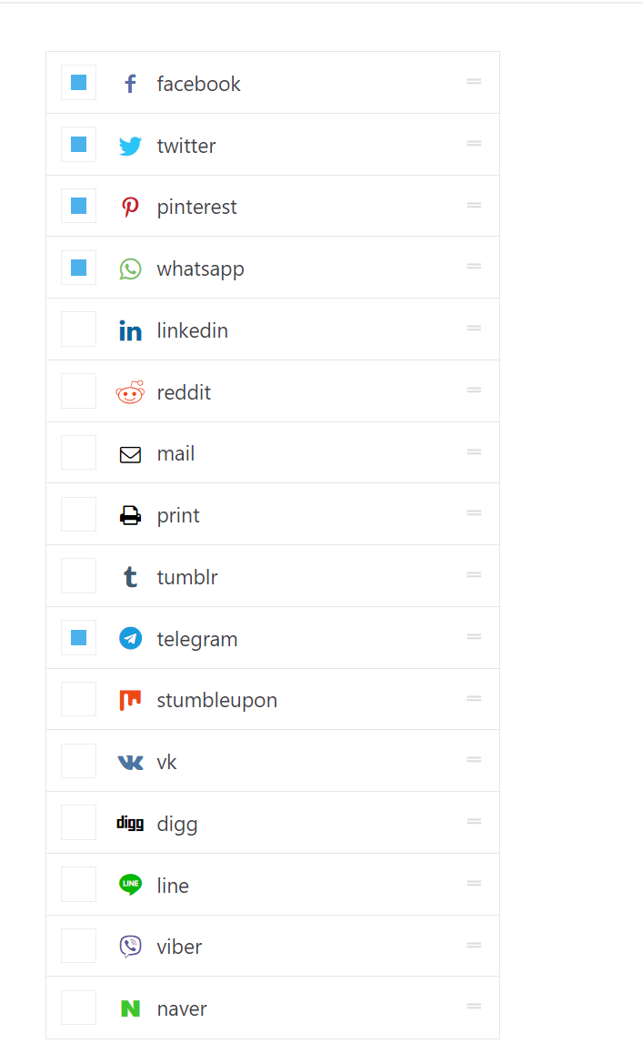
Task: Click the whatsapp label text
Action: tap(200, 269)
